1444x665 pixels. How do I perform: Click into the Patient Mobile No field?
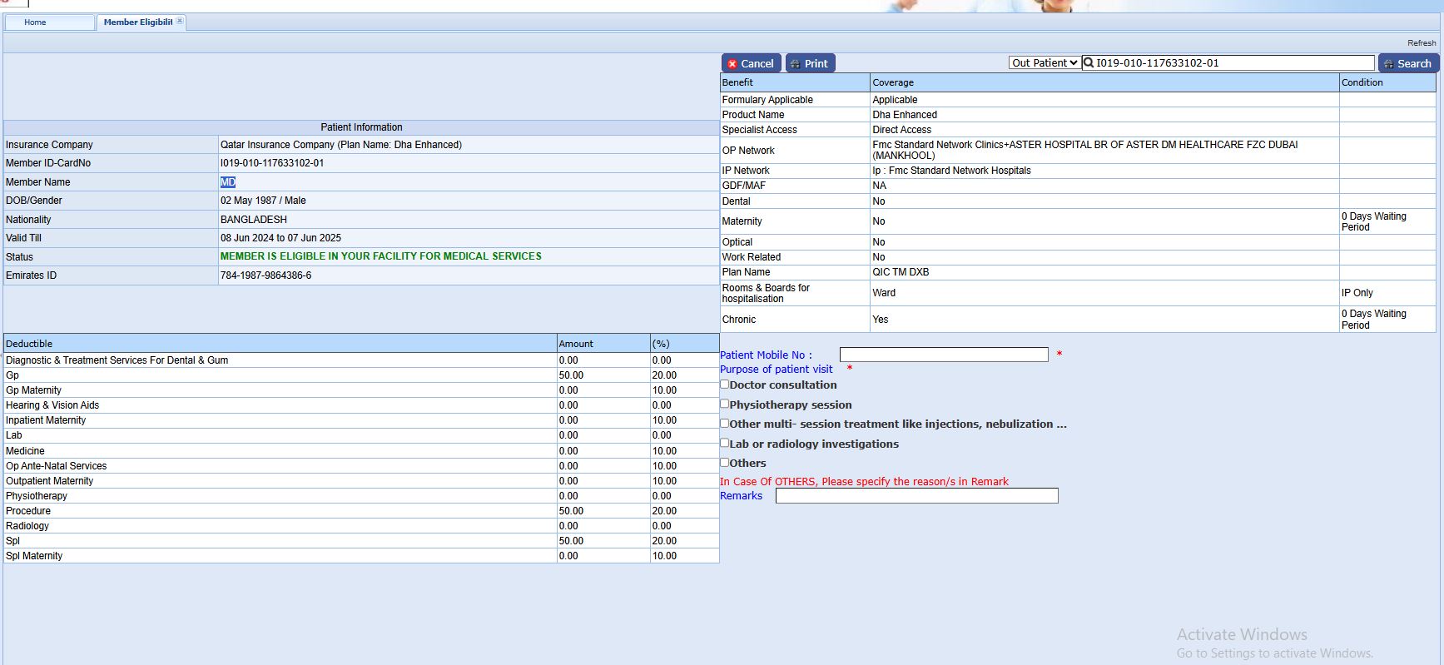coord(943,355)
